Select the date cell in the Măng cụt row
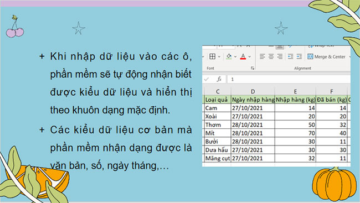Screen dimensions: 360x203 pyautogui.click(x=253, y=158)
